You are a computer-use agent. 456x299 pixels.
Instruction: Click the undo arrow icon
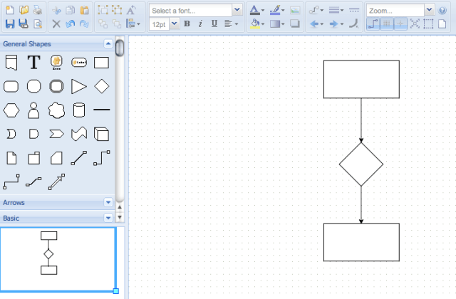71,23
